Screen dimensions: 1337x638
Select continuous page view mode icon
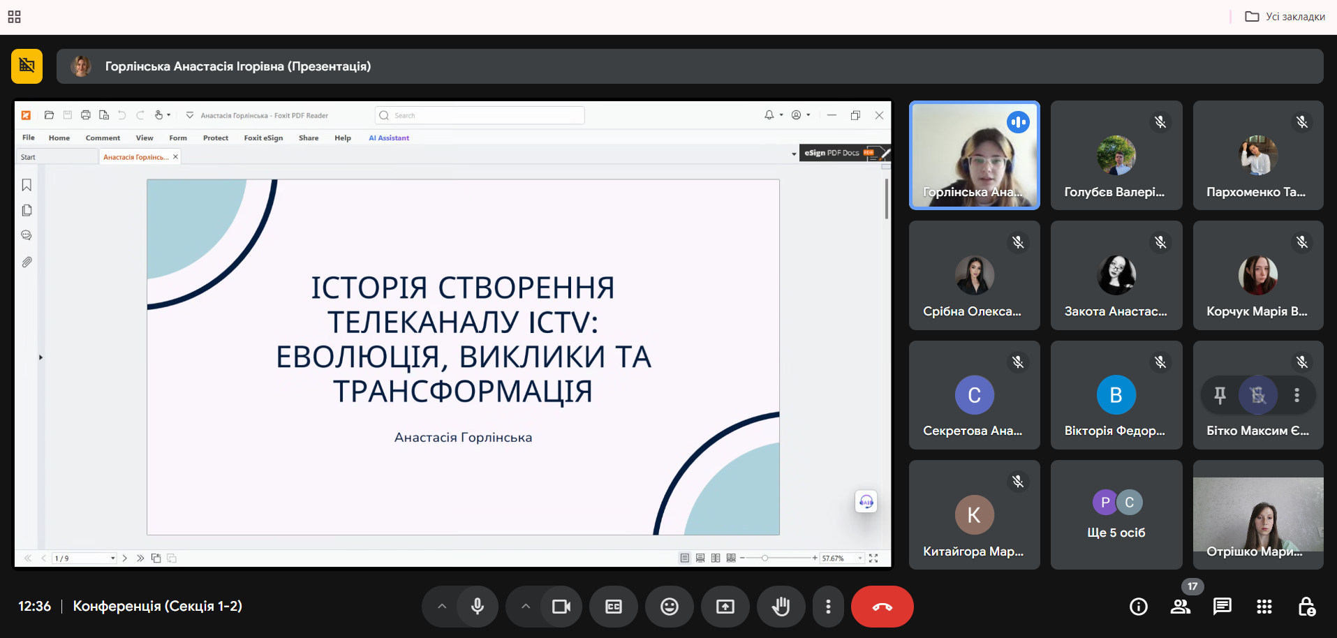pos(700,558)
